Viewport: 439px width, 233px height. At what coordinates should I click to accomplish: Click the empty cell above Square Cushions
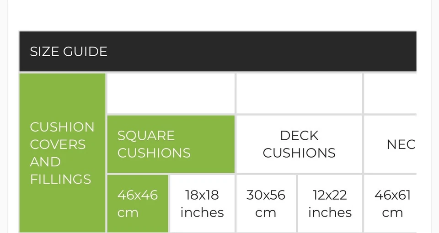pos(171,93)
